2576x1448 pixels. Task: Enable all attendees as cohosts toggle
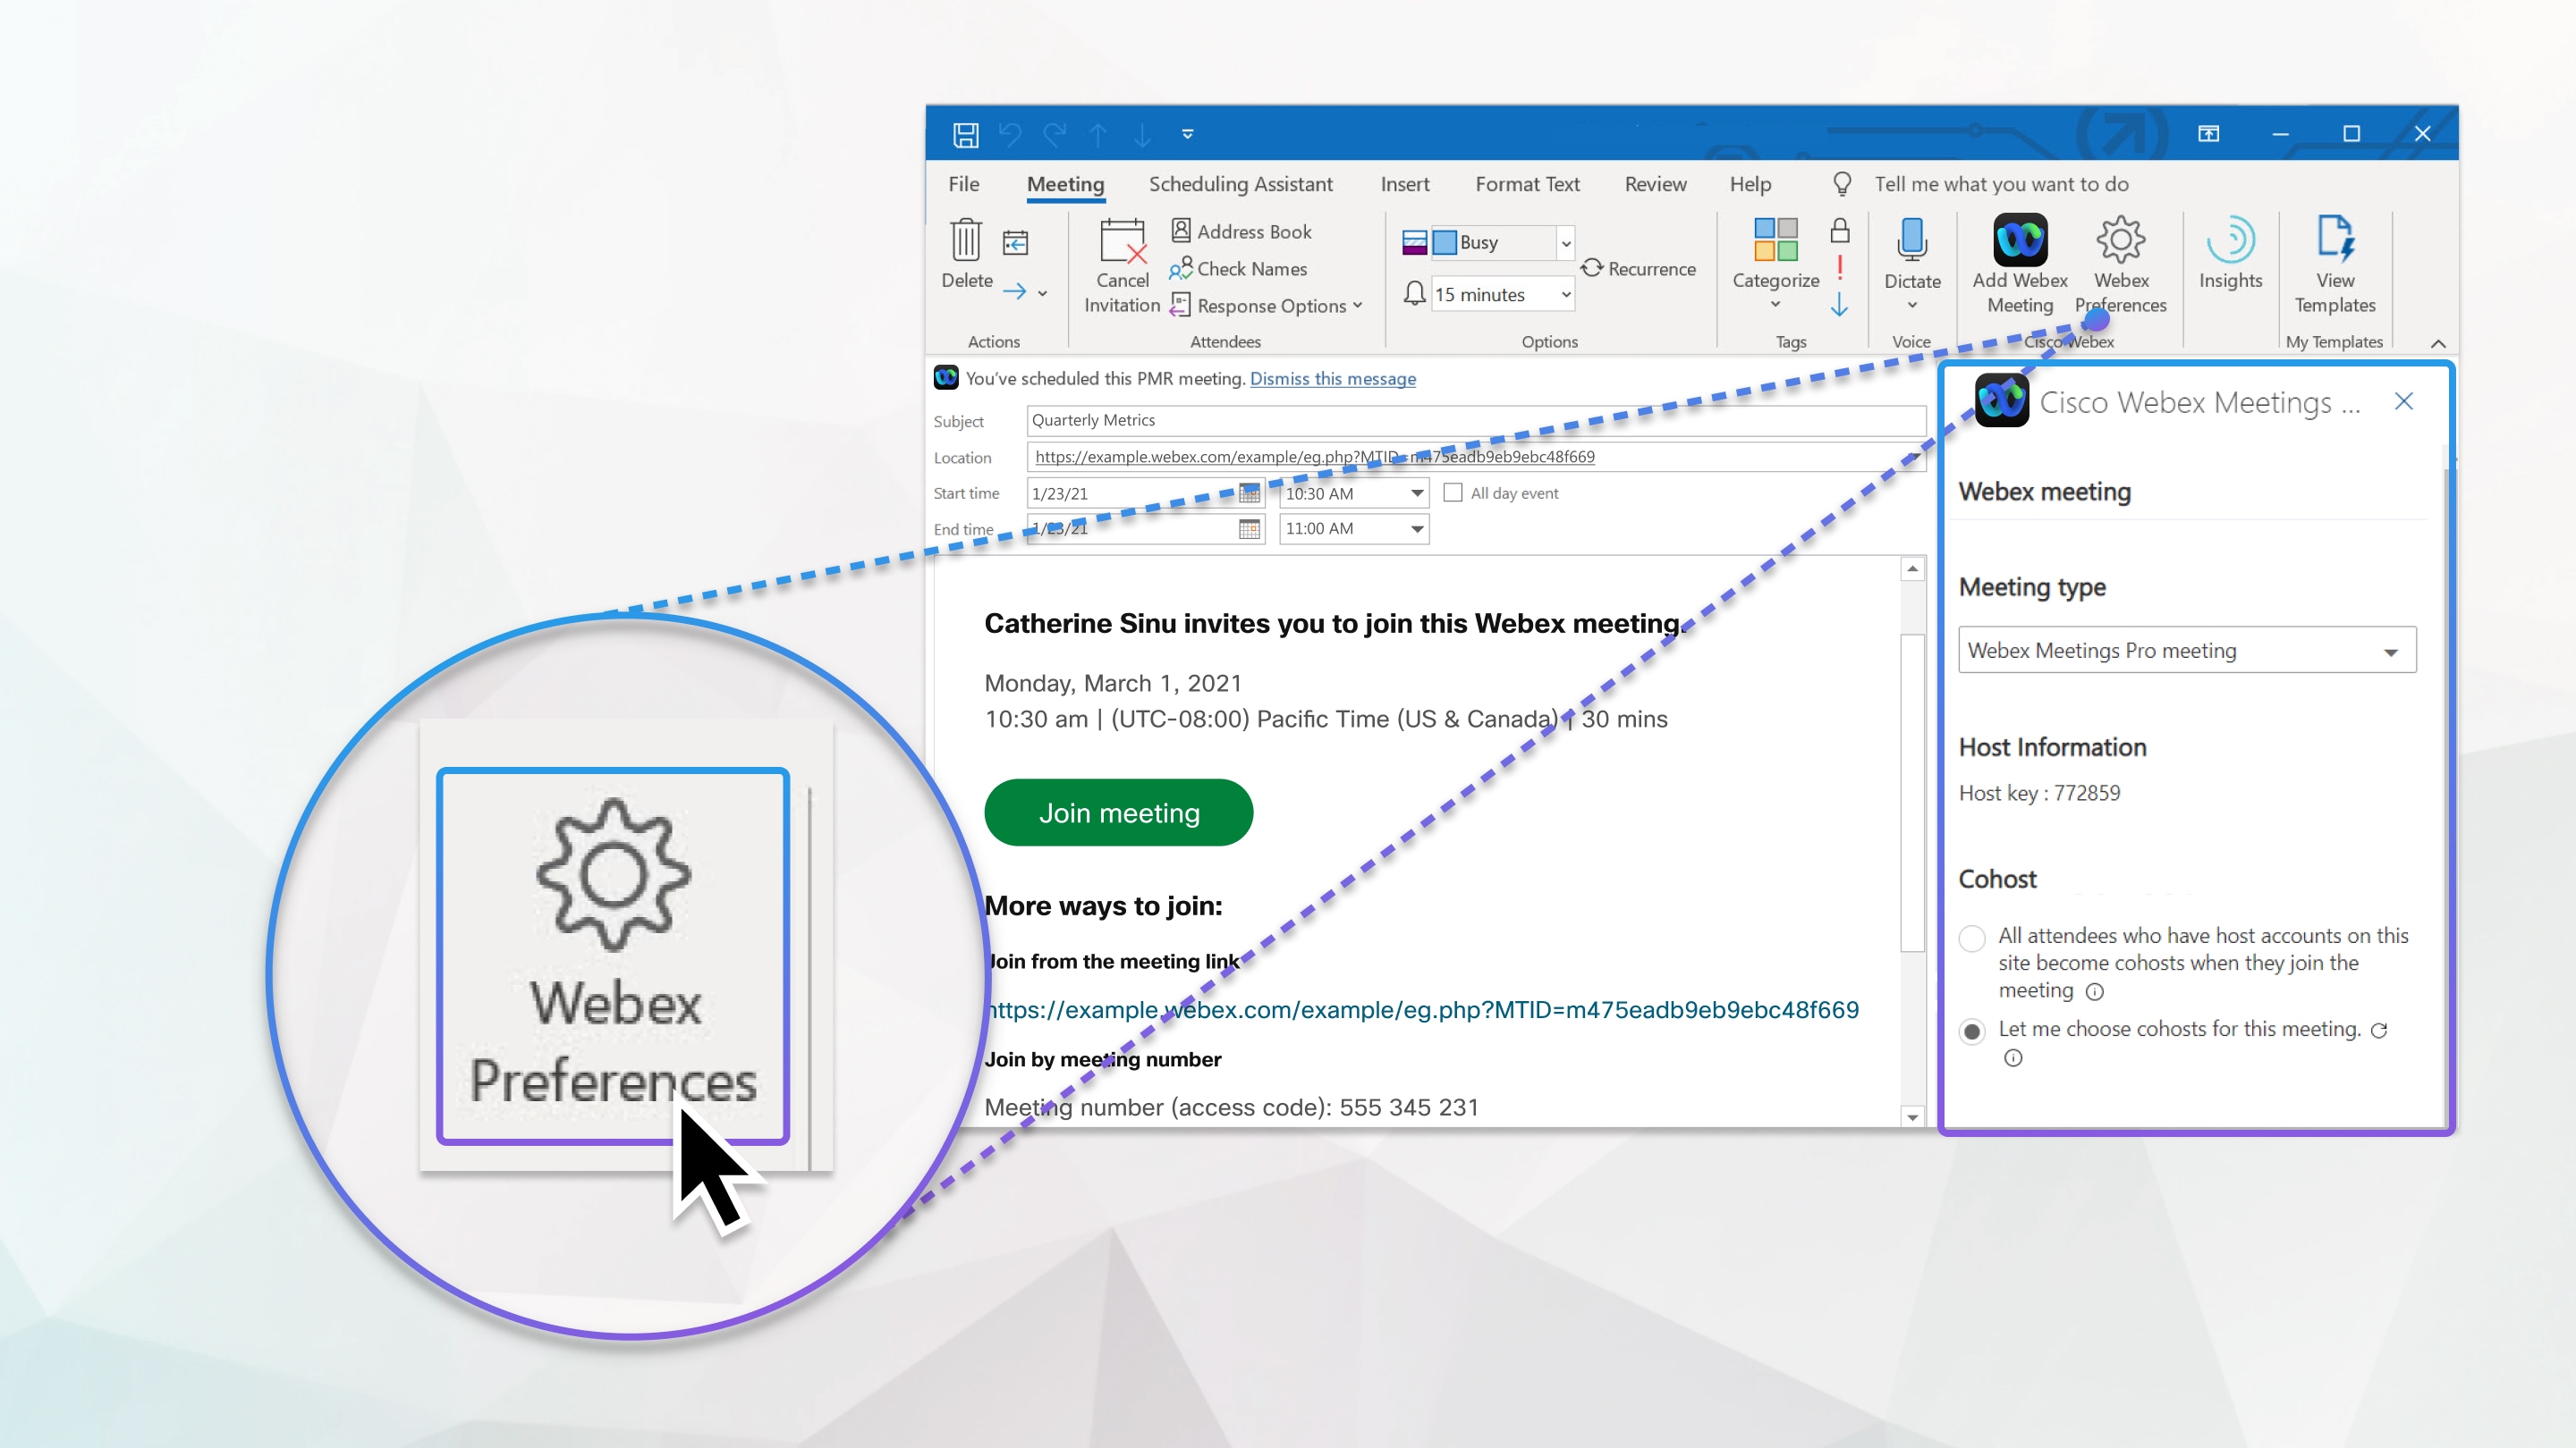1971,935
